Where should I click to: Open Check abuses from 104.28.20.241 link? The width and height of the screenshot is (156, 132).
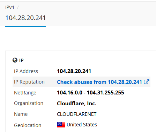click(99, 82)
